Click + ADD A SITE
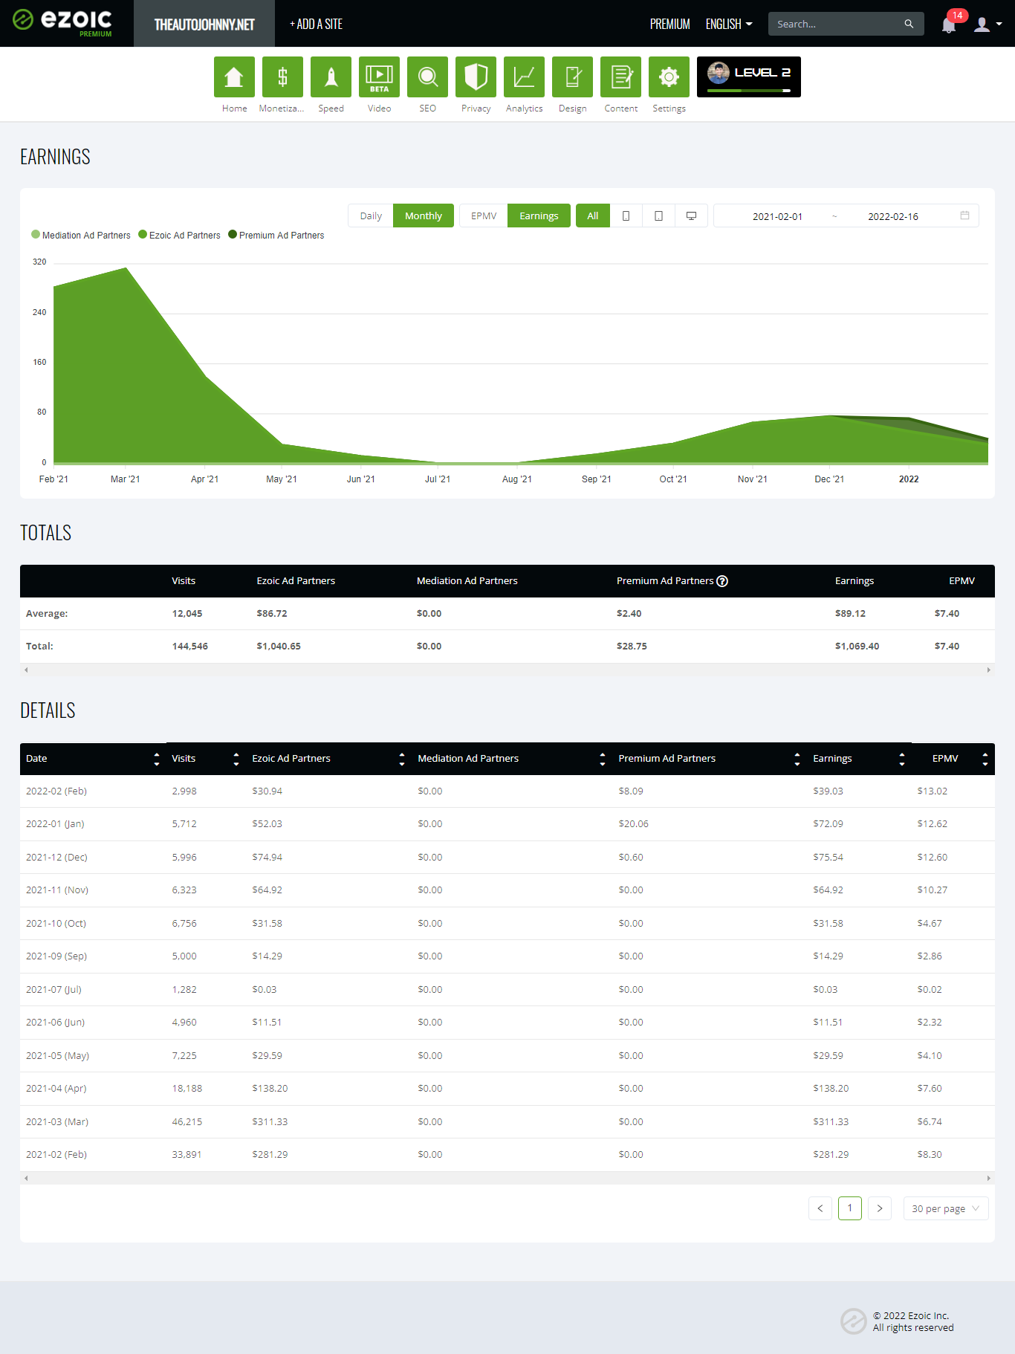Screen dimensions: 1015x1354 coord(316,24)
